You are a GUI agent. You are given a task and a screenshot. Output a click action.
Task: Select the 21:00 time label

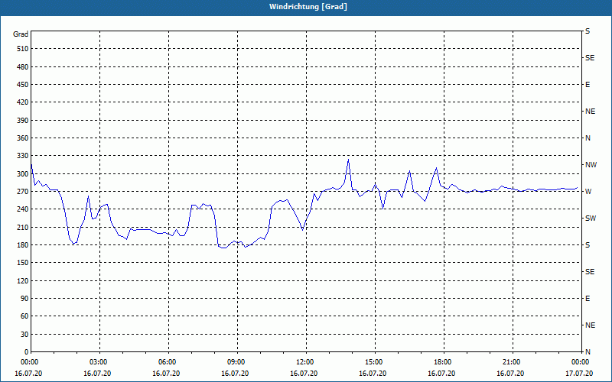click(x=512, y=362)
